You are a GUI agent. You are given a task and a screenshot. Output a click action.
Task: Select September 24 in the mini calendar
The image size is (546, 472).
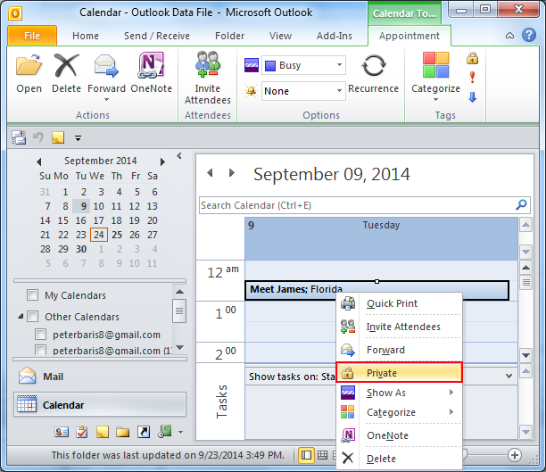point(99,235)
